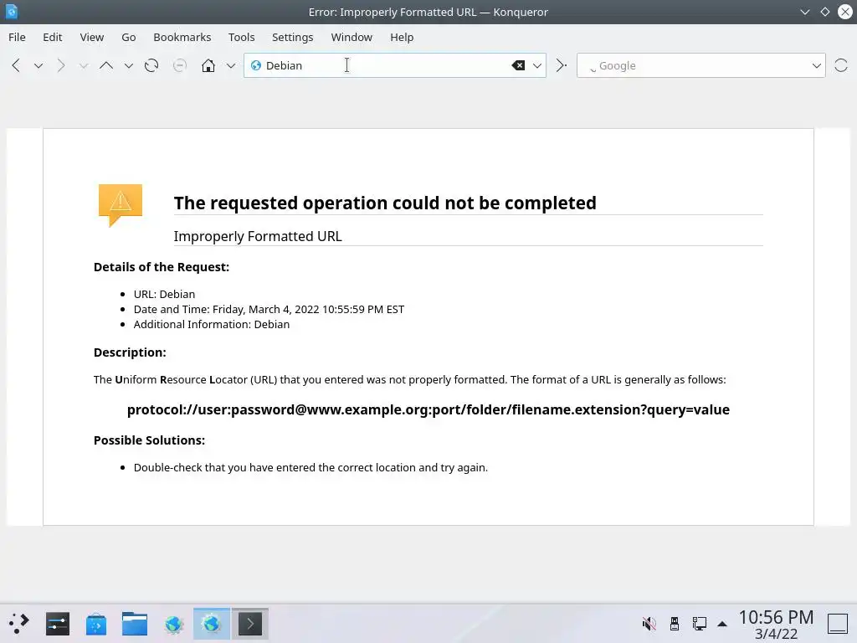
Task: Click the globe favicon in location bar
Action: (x=256, y=65)
